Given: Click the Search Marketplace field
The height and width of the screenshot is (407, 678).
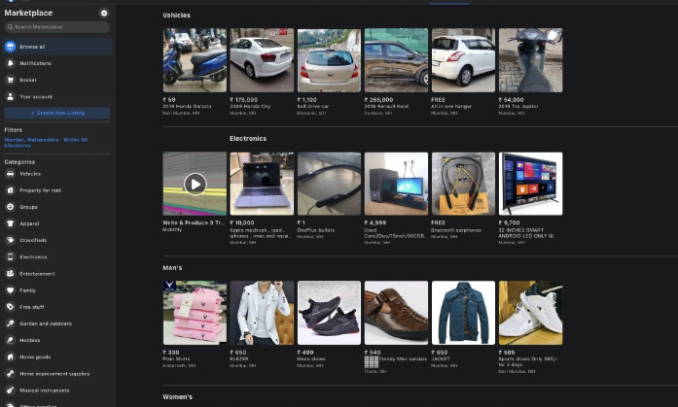Looking at the screenshot, I should 57,27.
